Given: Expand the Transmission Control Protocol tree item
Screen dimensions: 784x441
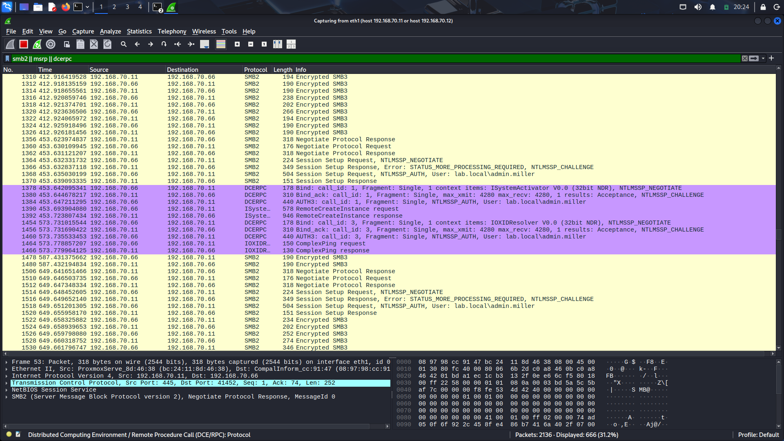Looking at the screenshot, I should 7,383.
